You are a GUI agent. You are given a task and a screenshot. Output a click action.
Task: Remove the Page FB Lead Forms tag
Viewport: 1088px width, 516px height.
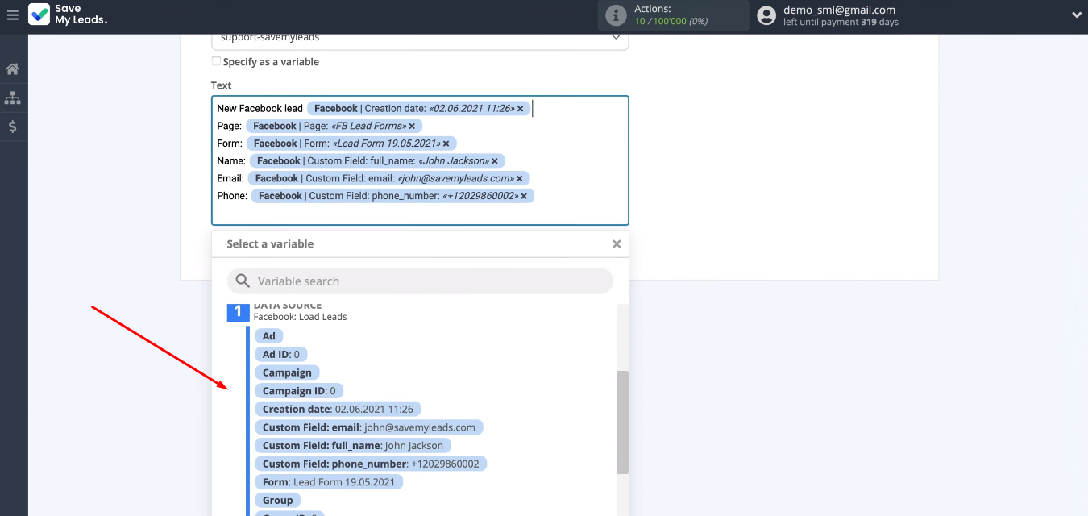pyautogui.click(x=412, y=126)
